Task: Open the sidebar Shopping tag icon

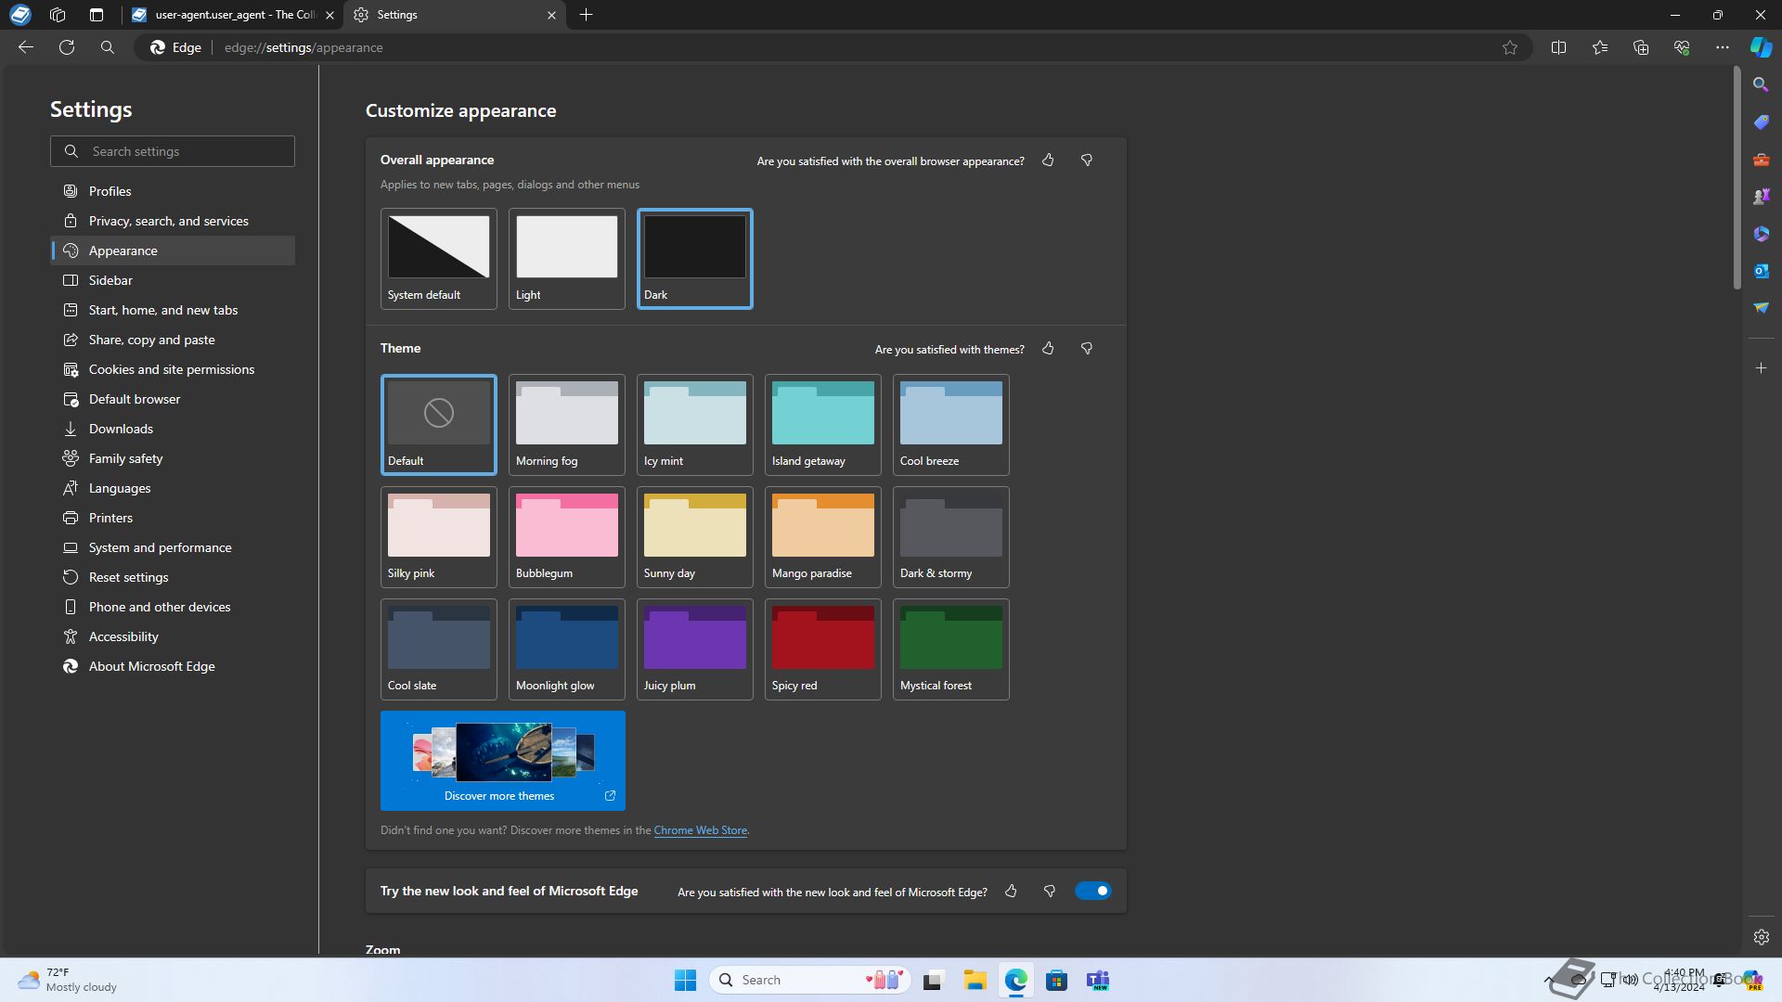Action: point(1761,122)
